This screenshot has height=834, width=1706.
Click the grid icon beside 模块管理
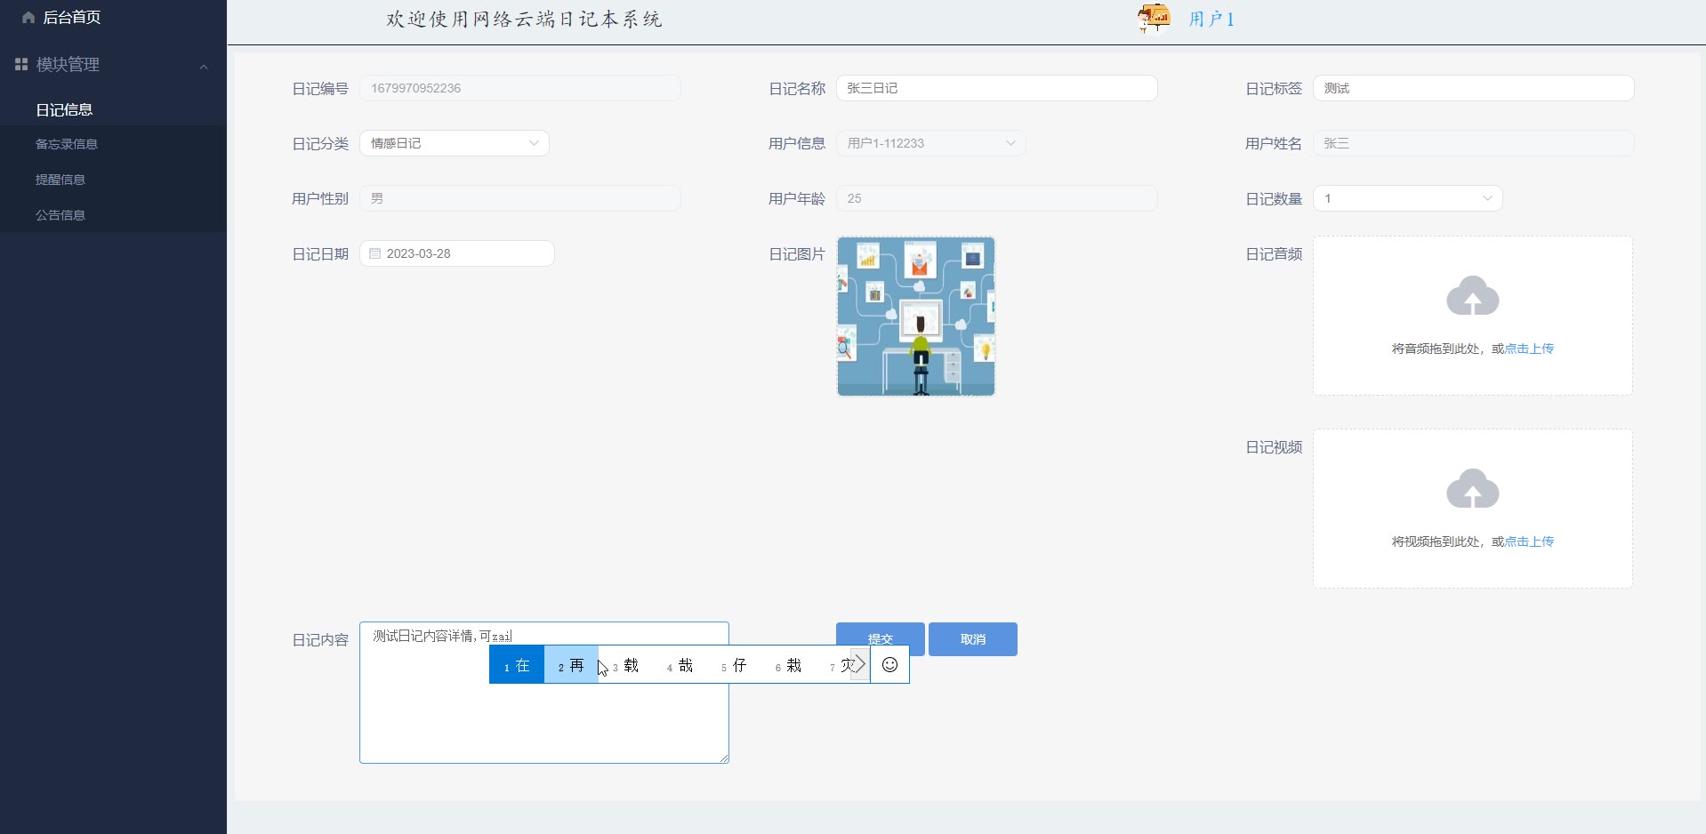(21, 65)
